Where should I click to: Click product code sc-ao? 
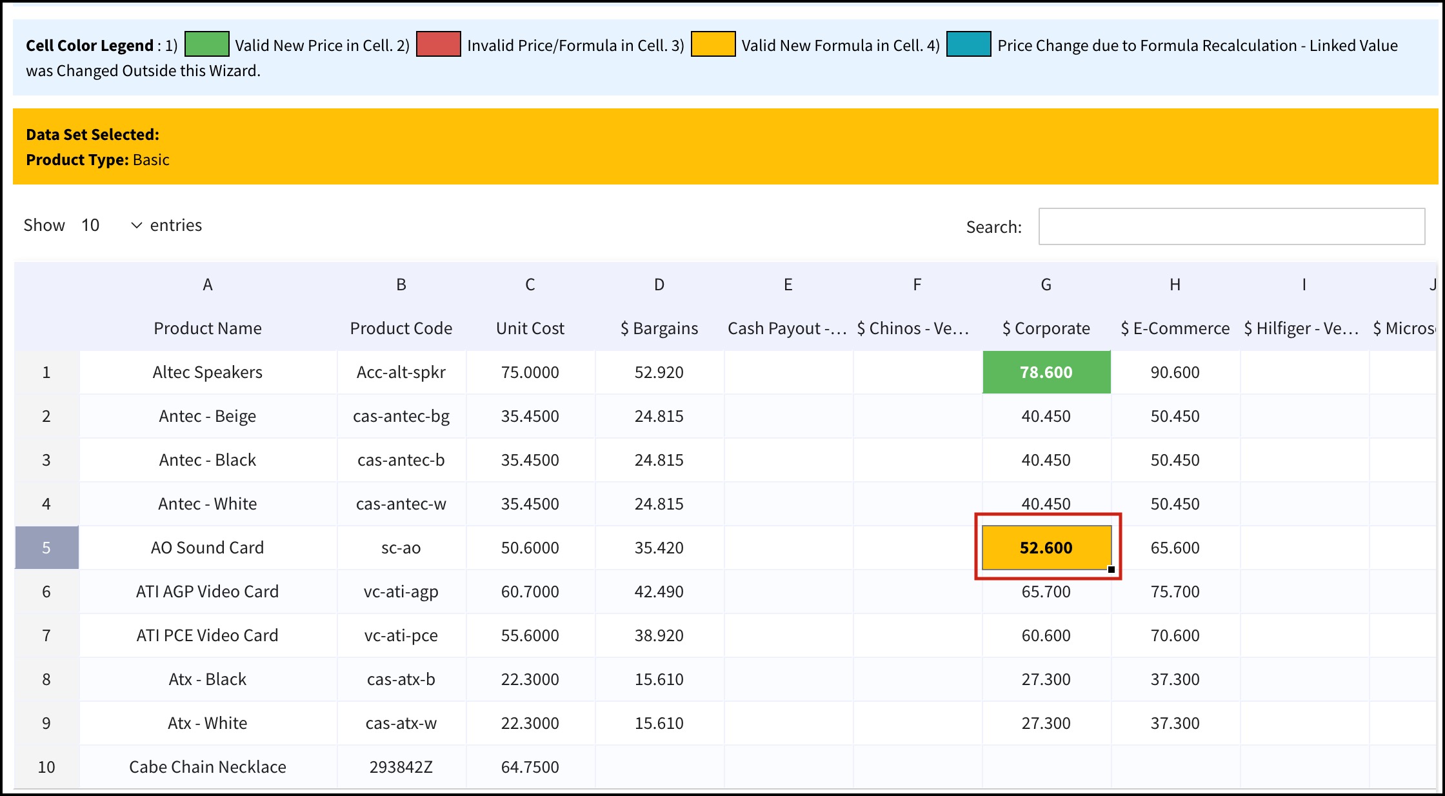coord(401,548)
